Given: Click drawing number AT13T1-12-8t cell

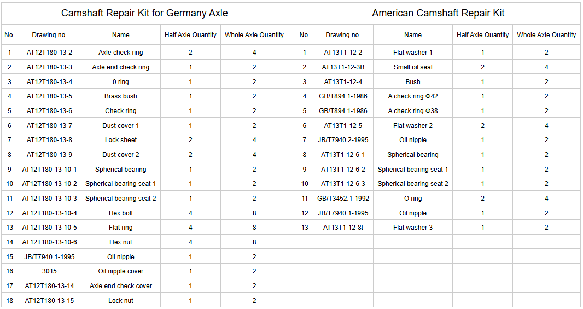Looking at the screenshot, I should pos(343,228).
